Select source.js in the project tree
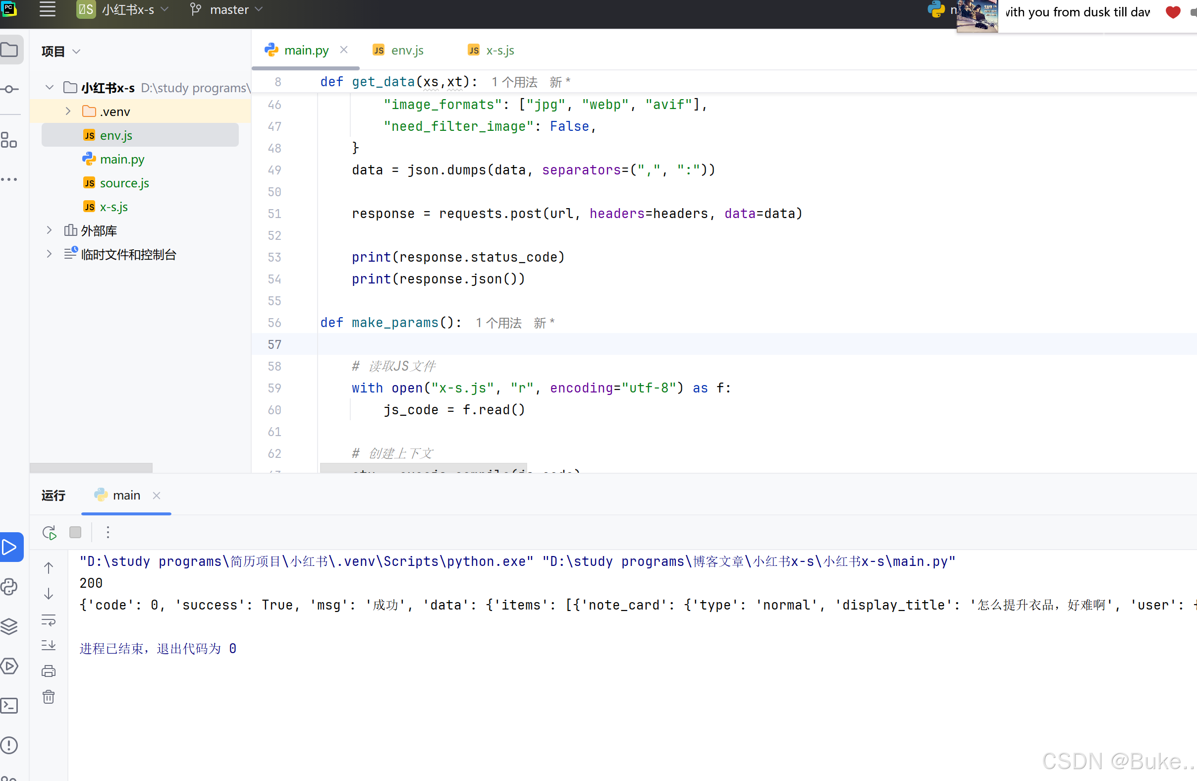 124,182
